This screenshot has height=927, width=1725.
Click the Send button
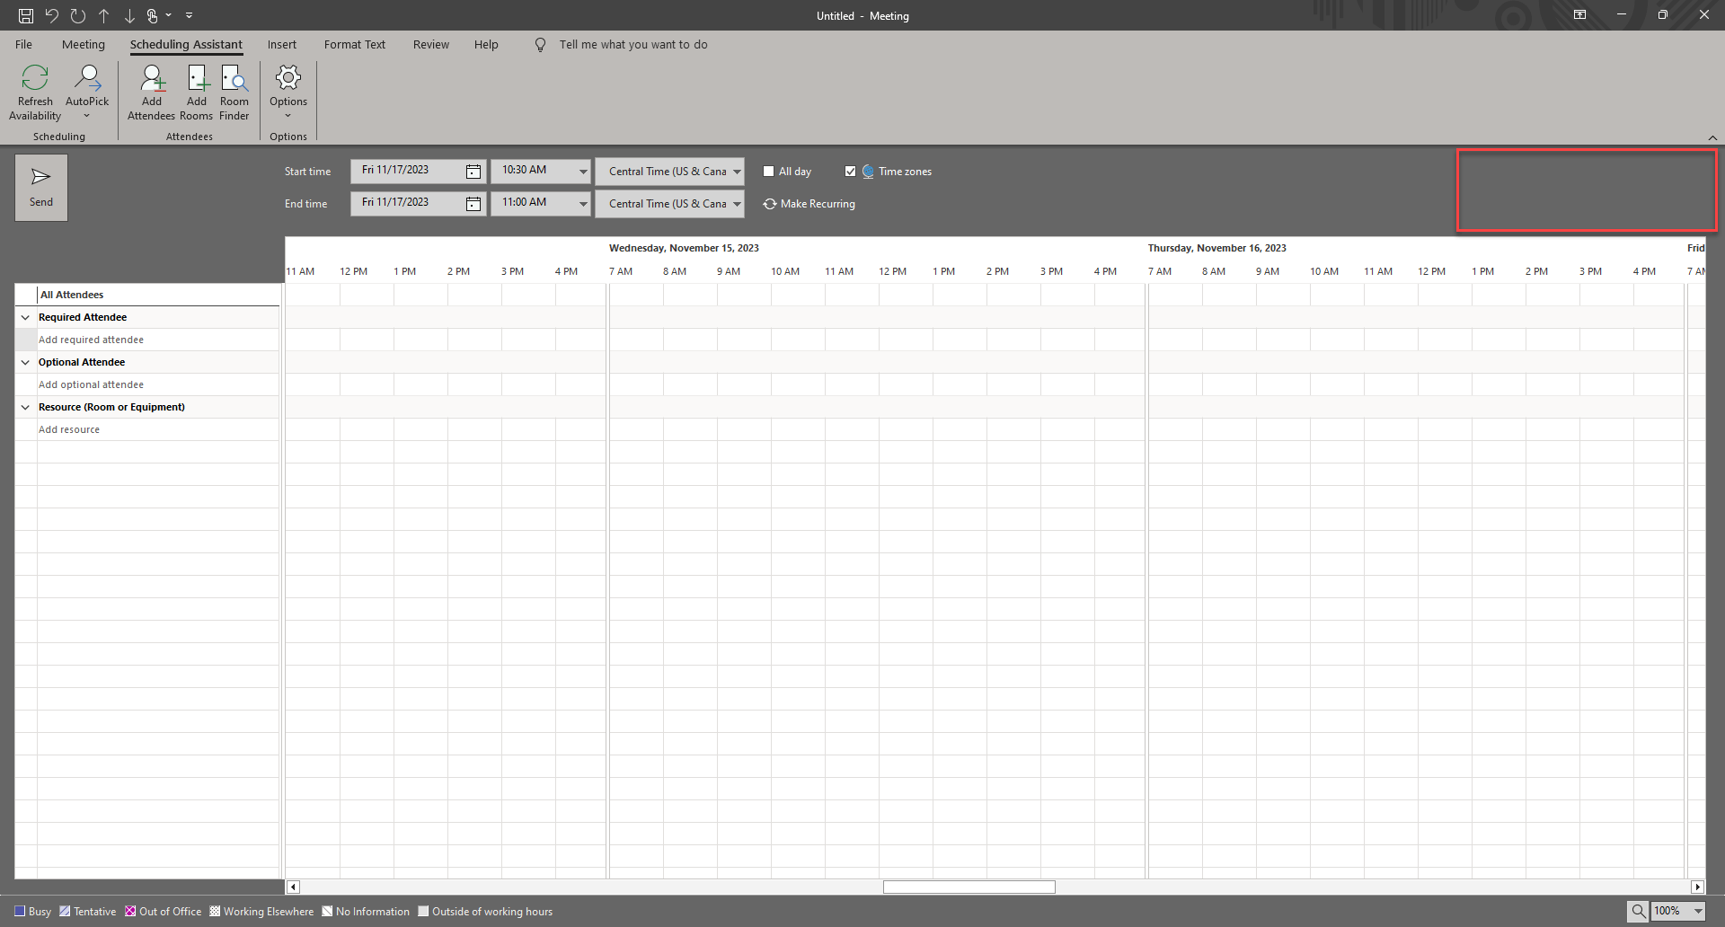point(40,187)
